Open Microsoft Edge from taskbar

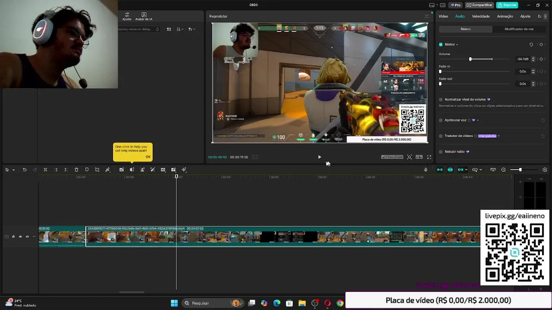pyautogui.click(x=277, y=303)
